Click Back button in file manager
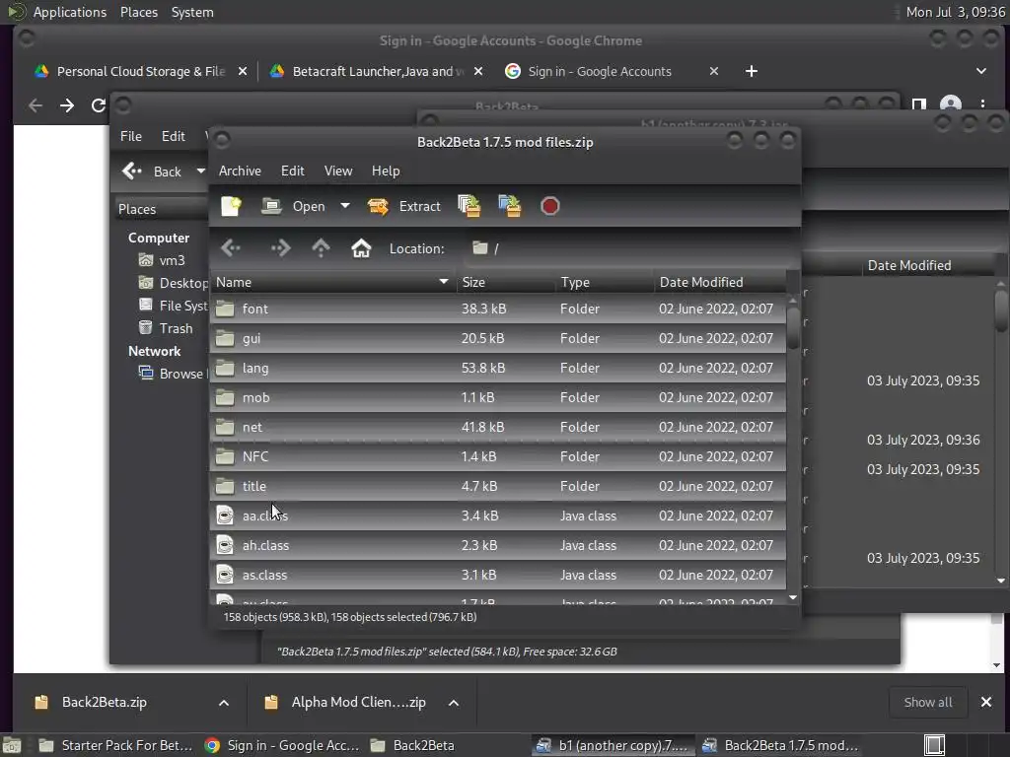Screen dimensions: 1010x757 pyautogui.click(x=152, y=172)
